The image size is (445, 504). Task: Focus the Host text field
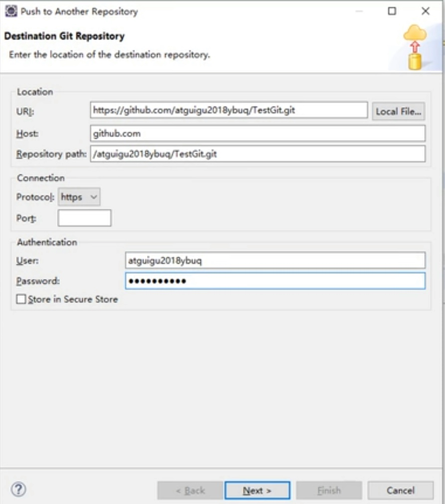[258, 134]
